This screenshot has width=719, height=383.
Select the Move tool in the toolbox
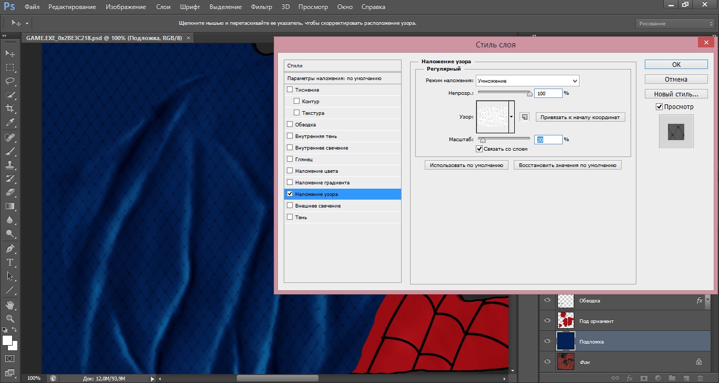10,53
